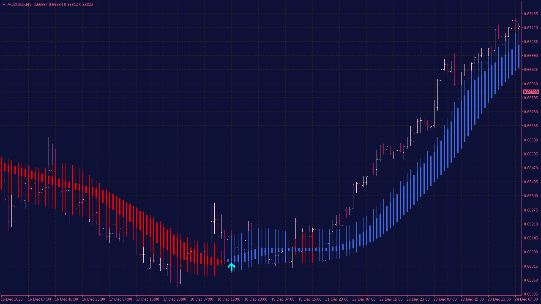Image resolution: width=541 pixels, height=304 pixels.
Task: Click the 0.65885 bottom price label
Action: [x=530, y=294]
